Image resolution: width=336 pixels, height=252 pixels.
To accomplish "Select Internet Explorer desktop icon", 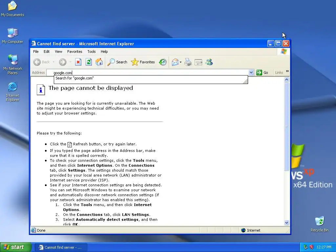I will click(12, 92).
